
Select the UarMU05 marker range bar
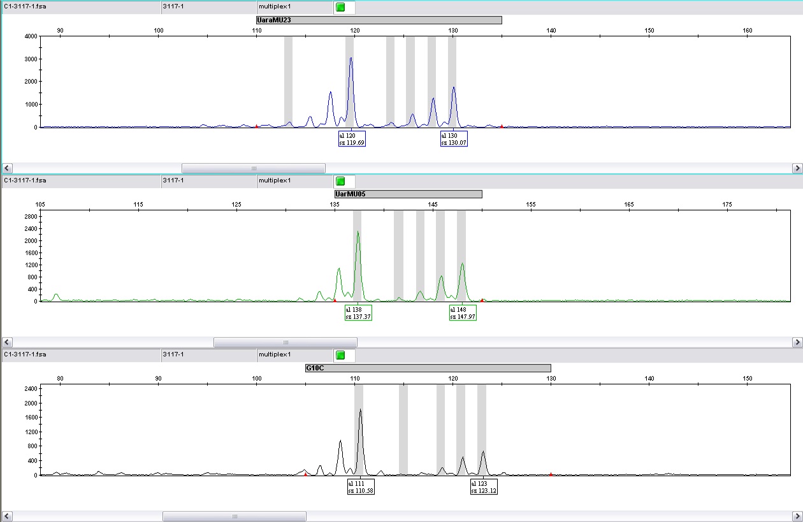(408, 194)
